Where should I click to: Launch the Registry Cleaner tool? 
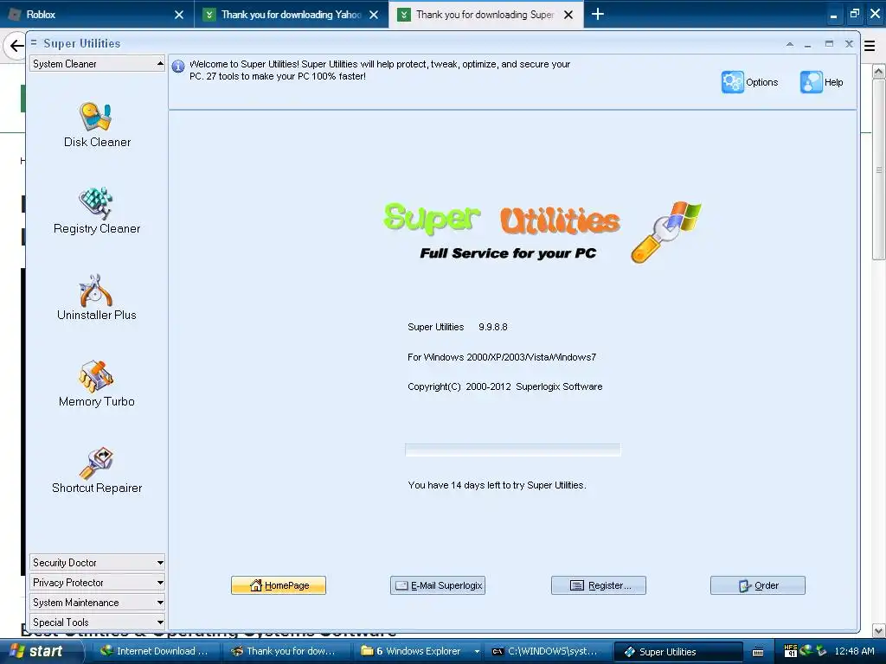pos(97,211)
